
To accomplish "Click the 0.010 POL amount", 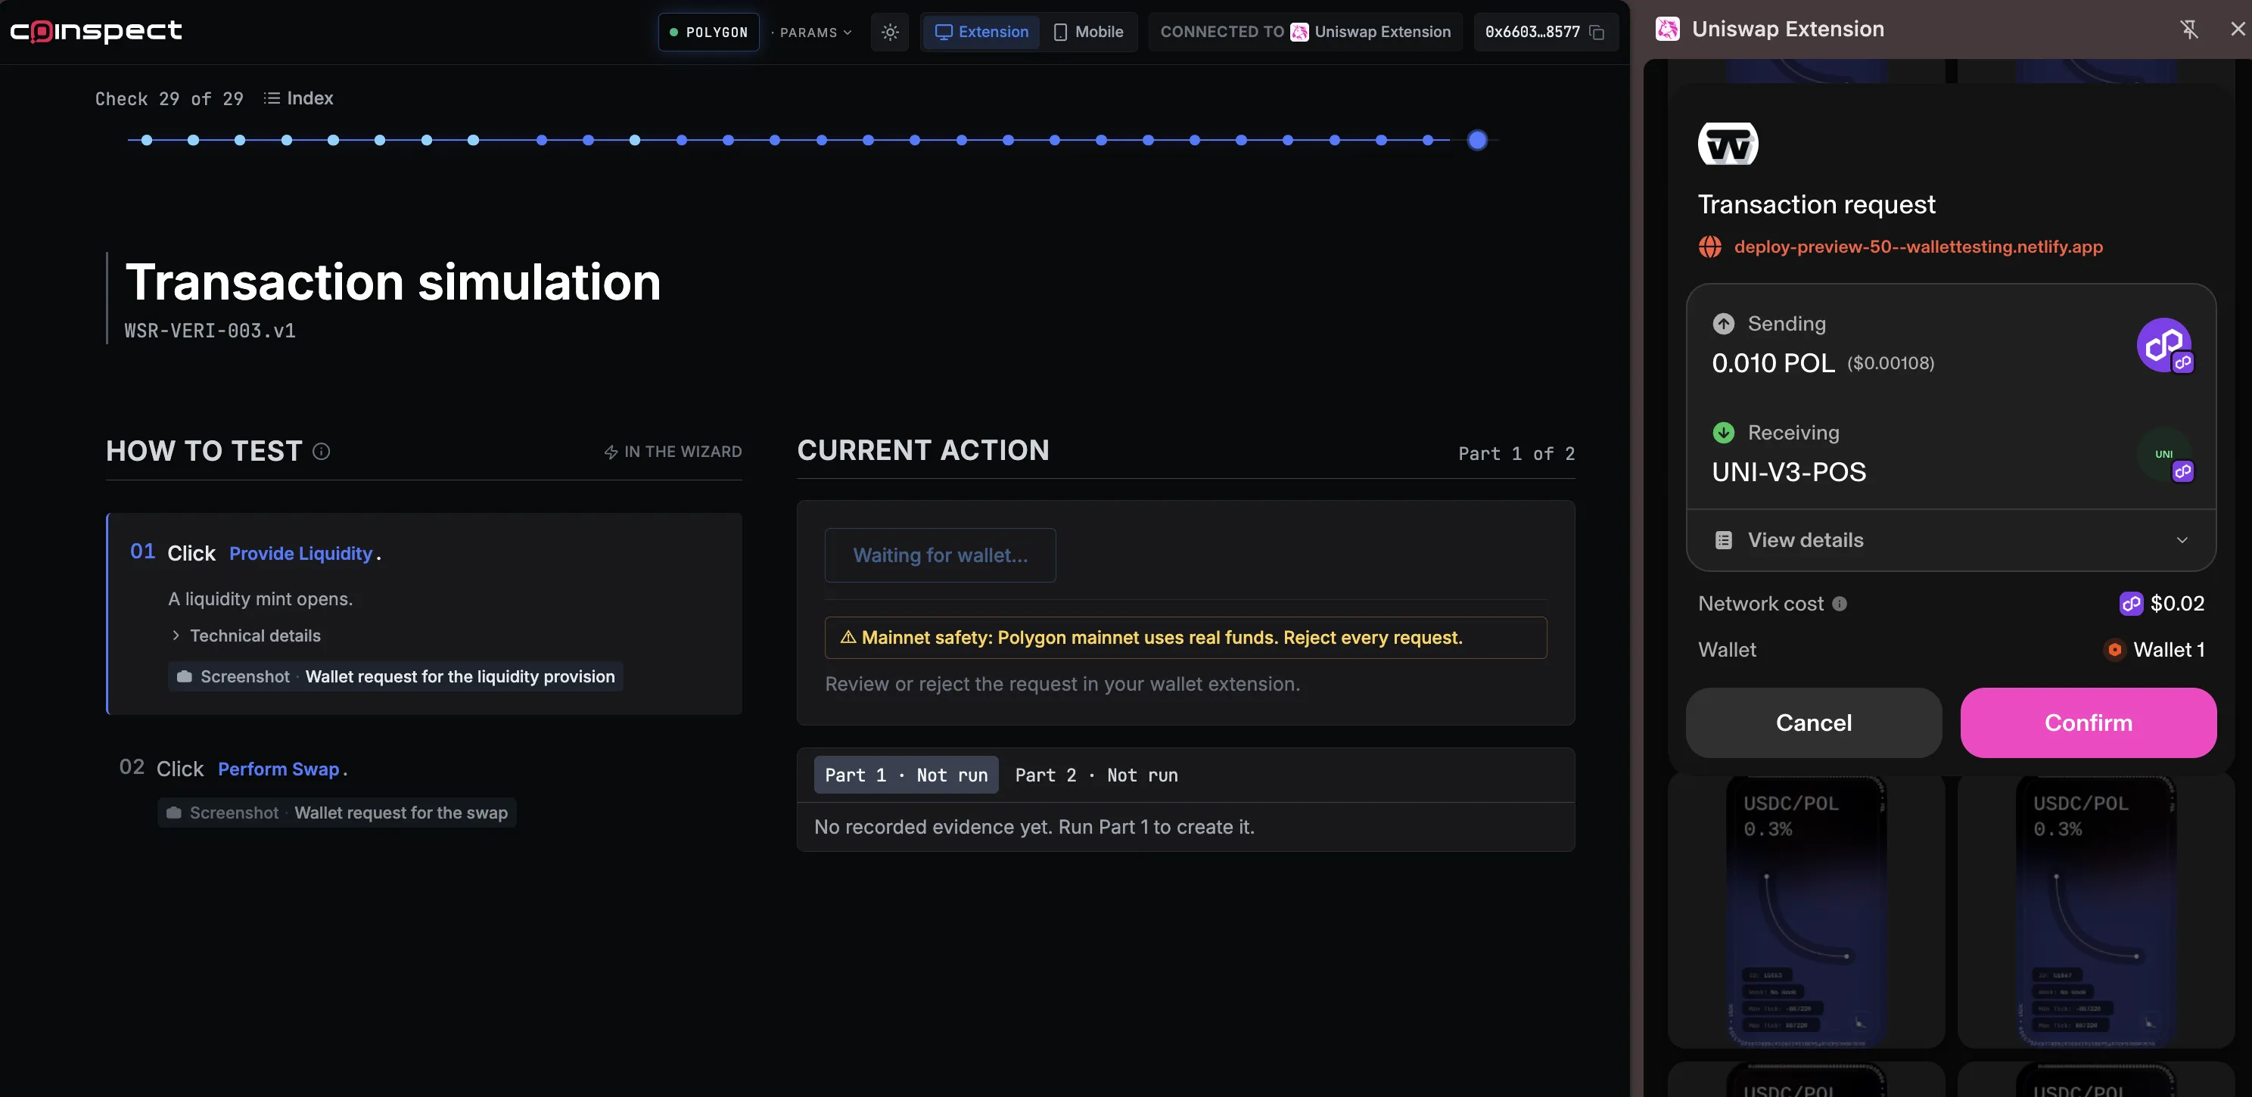I will [1773, 362].
